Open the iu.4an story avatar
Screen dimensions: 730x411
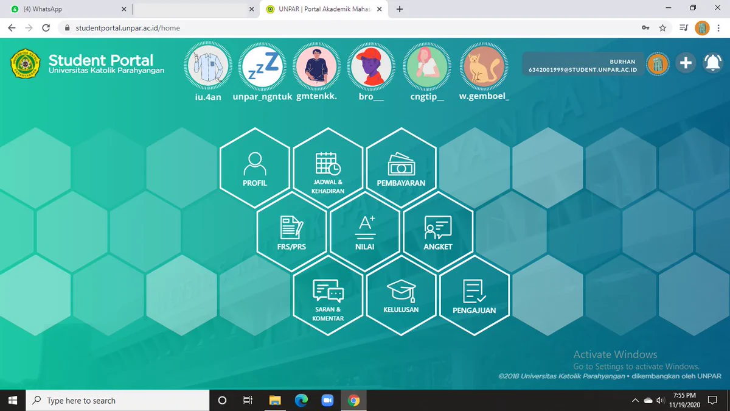[208, 66]
